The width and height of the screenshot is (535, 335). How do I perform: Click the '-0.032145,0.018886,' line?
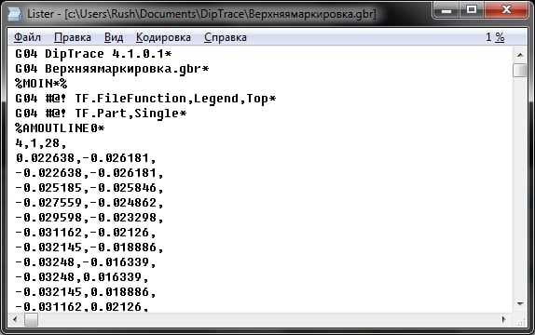tap(86, 292)
